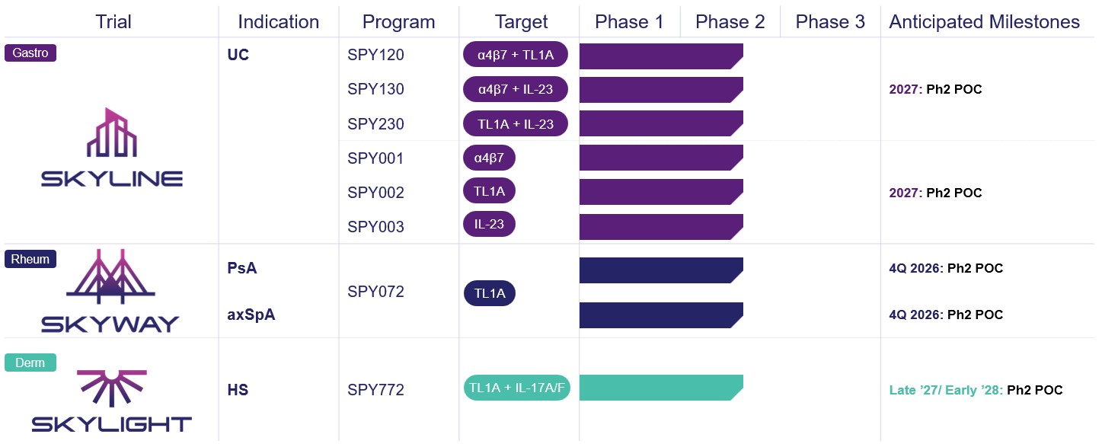The height and width of the screenshot is (444, 1102).
Task: Select the SPY120 program label
Action: click(375, 55)
